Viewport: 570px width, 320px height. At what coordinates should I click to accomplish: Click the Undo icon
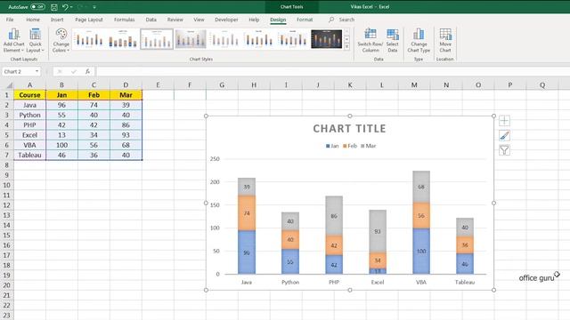[65, 7]
